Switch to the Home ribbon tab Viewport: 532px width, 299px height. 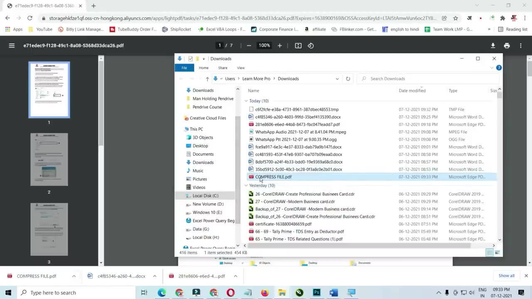tap(203, 68)
